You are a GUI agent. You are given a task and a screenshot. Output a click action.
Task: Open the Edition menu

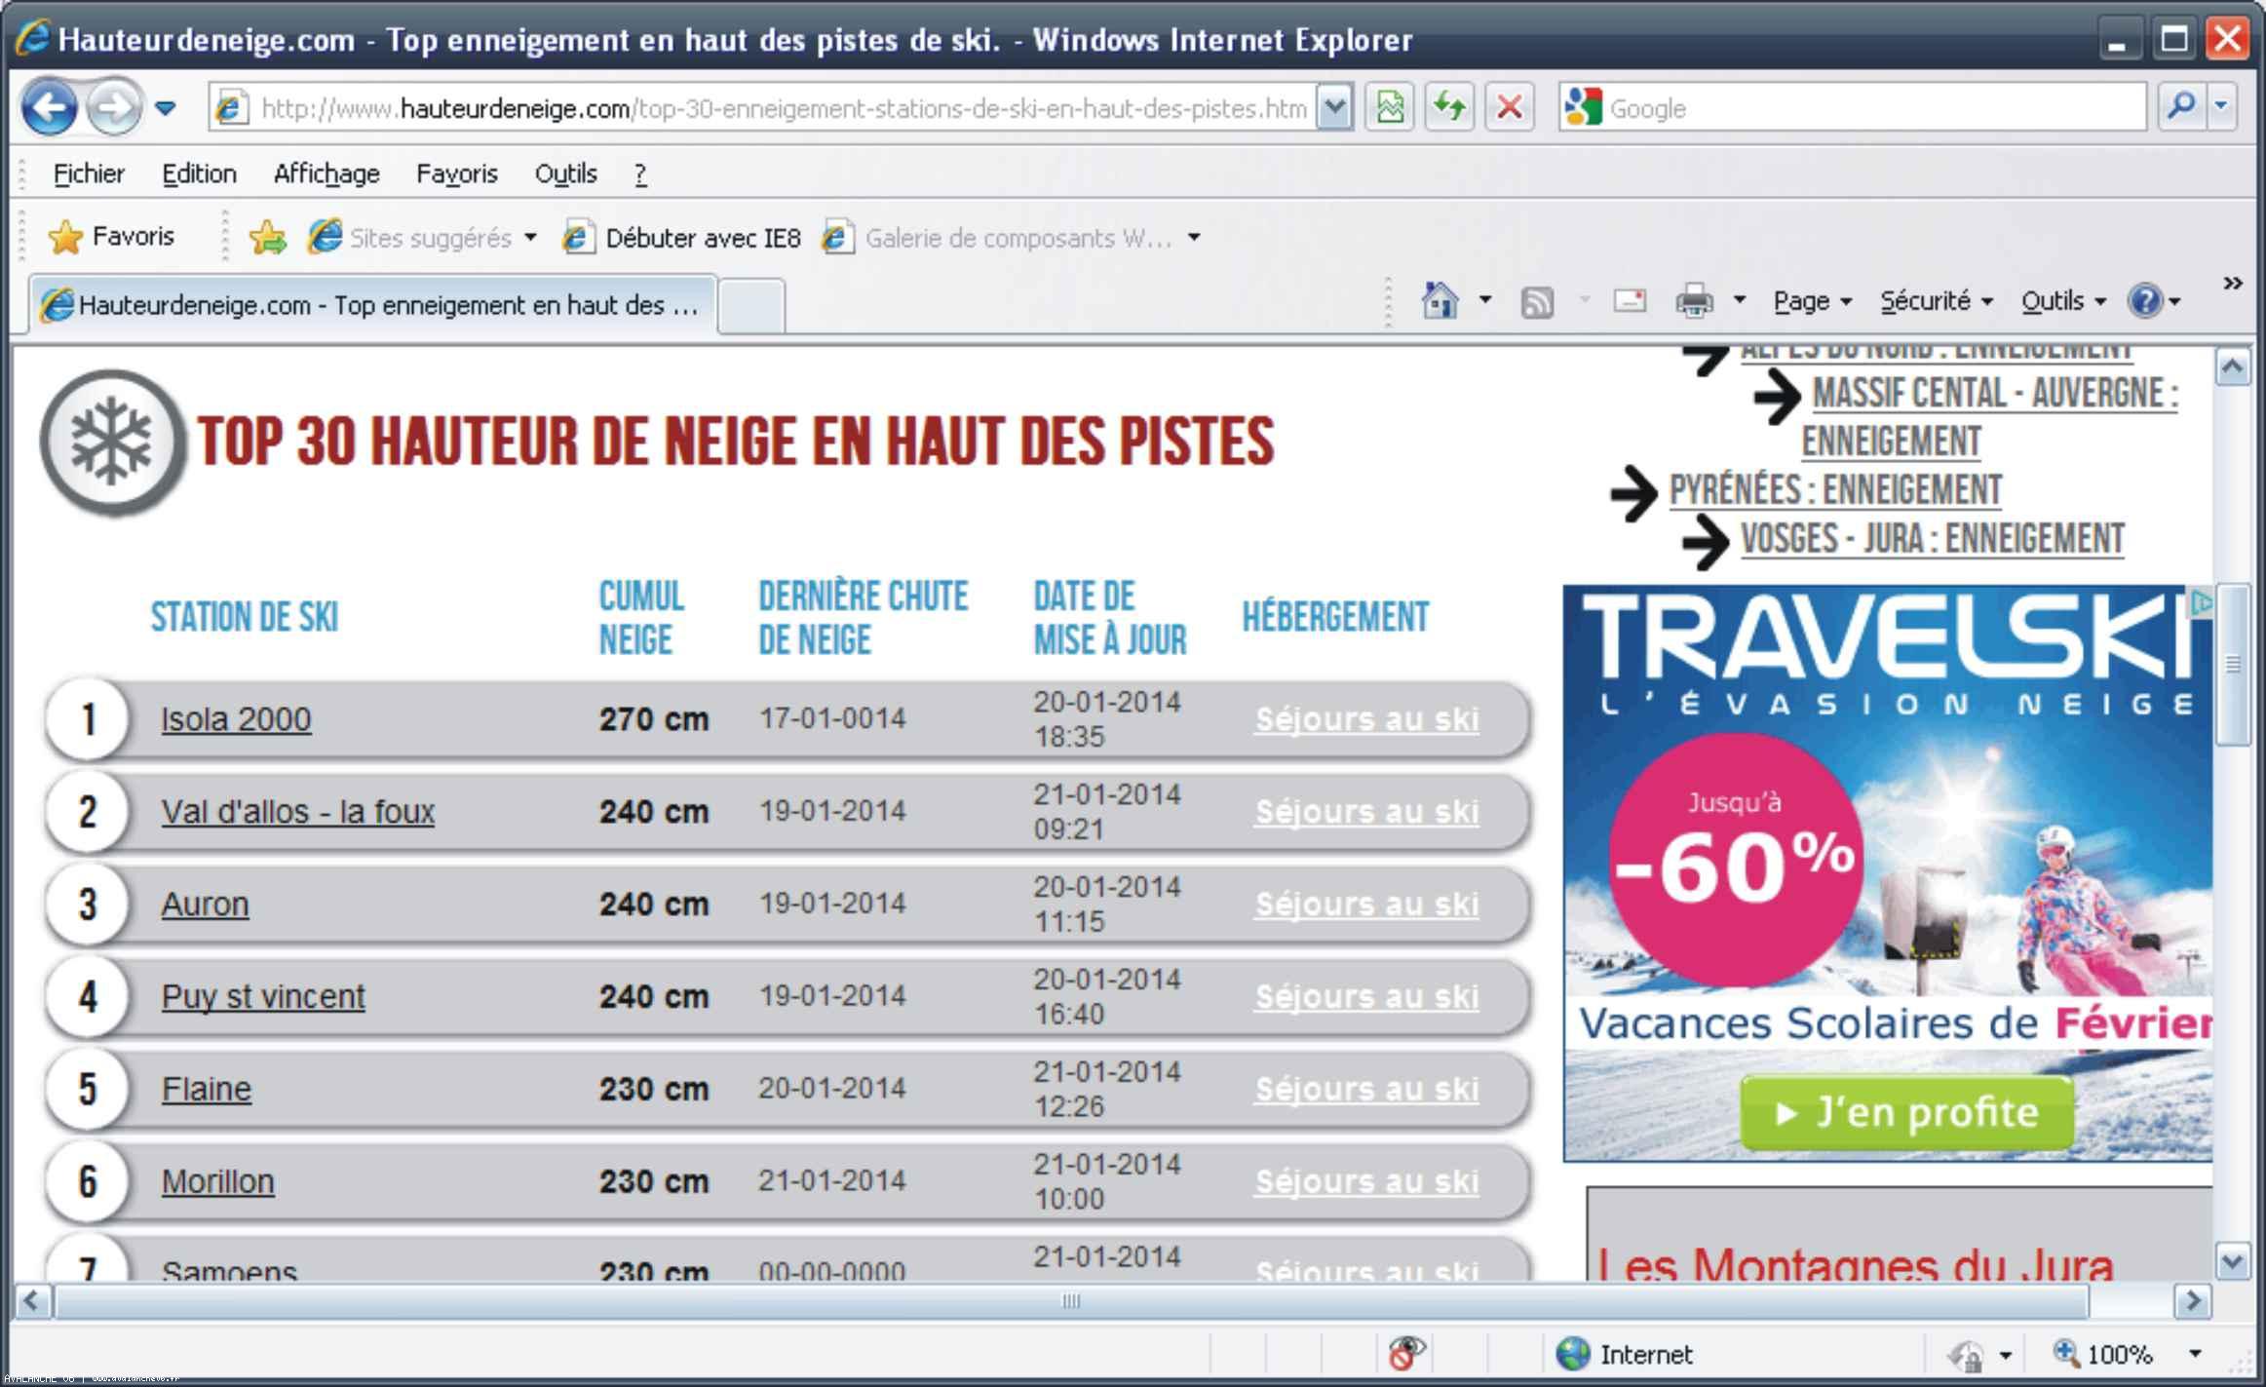click(x=199, y=173)
